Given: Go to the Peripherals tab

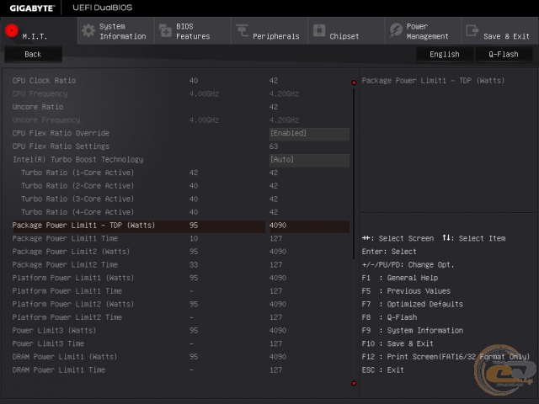Looking at the screenshot, I should (269, 31).
